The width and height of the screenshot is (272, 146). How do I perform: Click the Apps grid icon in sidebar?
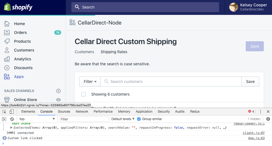(7, 77)
